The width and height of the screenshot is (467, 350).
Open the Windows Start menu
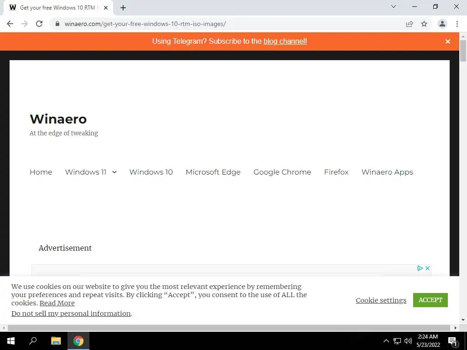(x=11, y=341)
